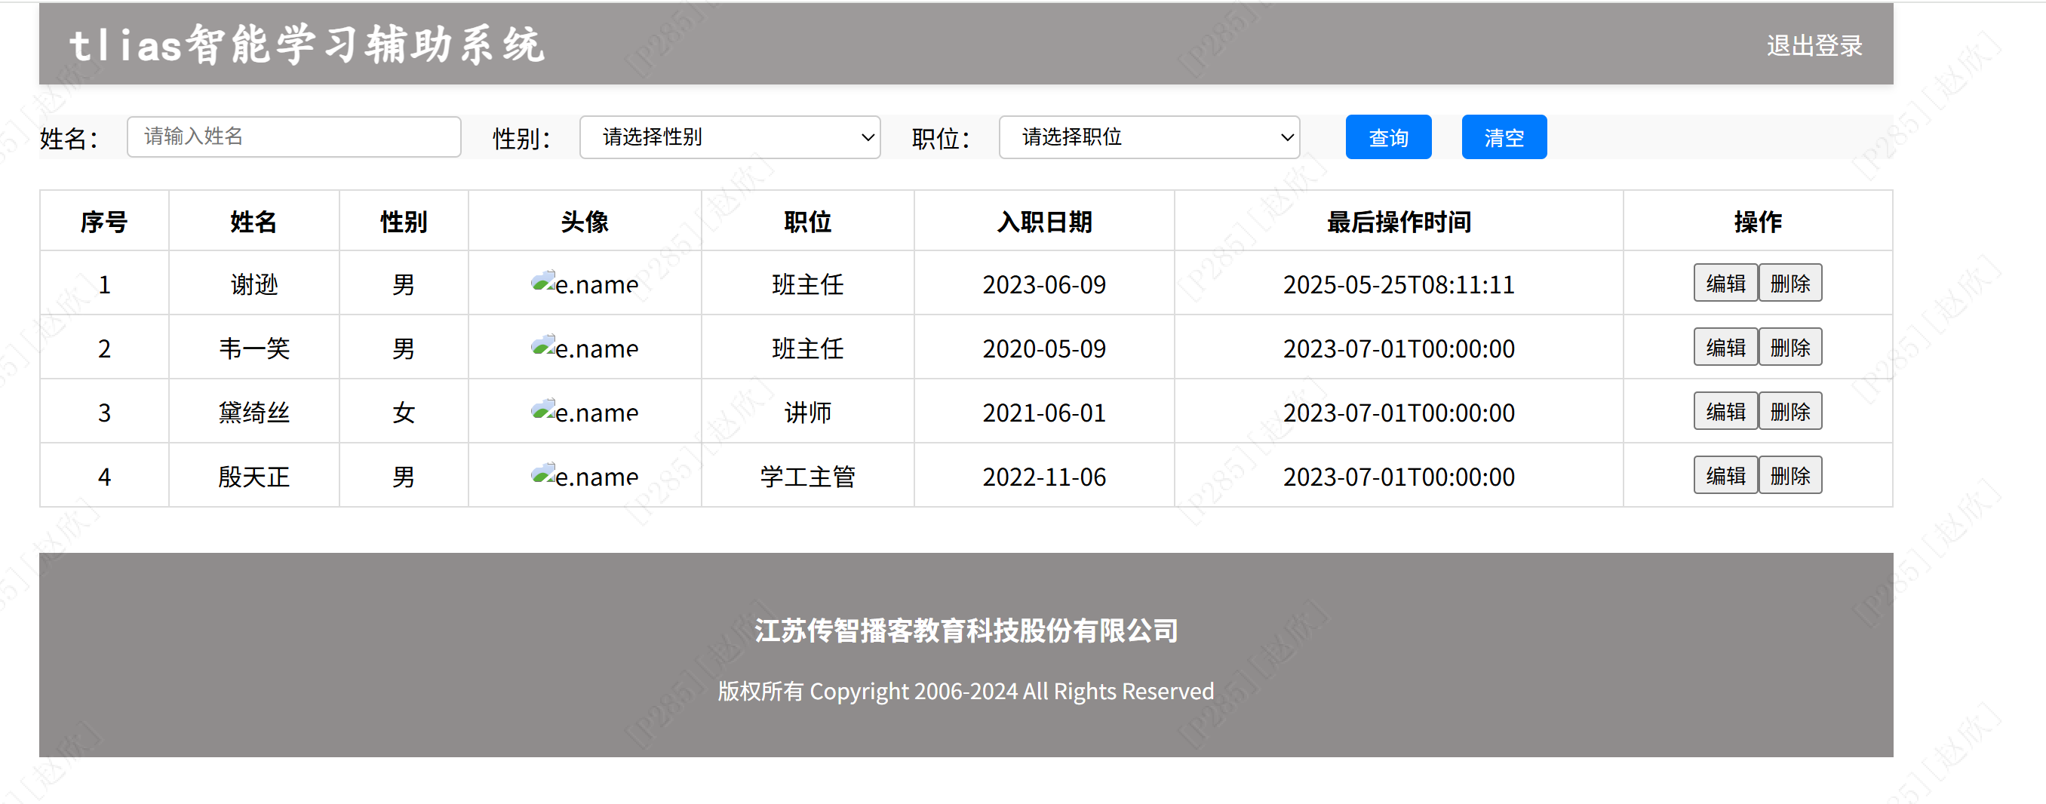Click the 操作 column header
Viewport: 2046px width, 804px height.
point(1758,222)
